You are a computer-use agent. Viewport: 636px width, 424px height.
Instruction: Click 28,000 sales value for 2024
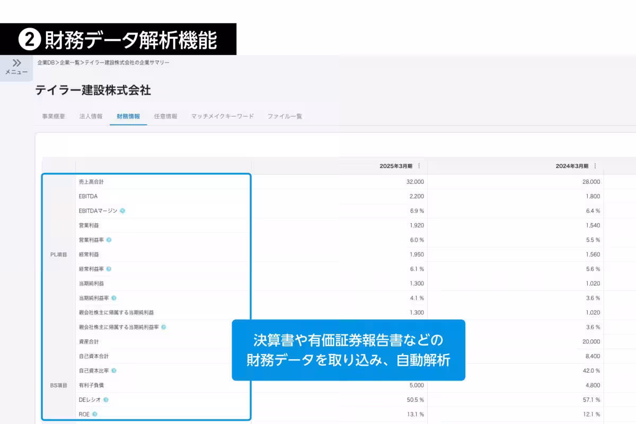point(591,182)
